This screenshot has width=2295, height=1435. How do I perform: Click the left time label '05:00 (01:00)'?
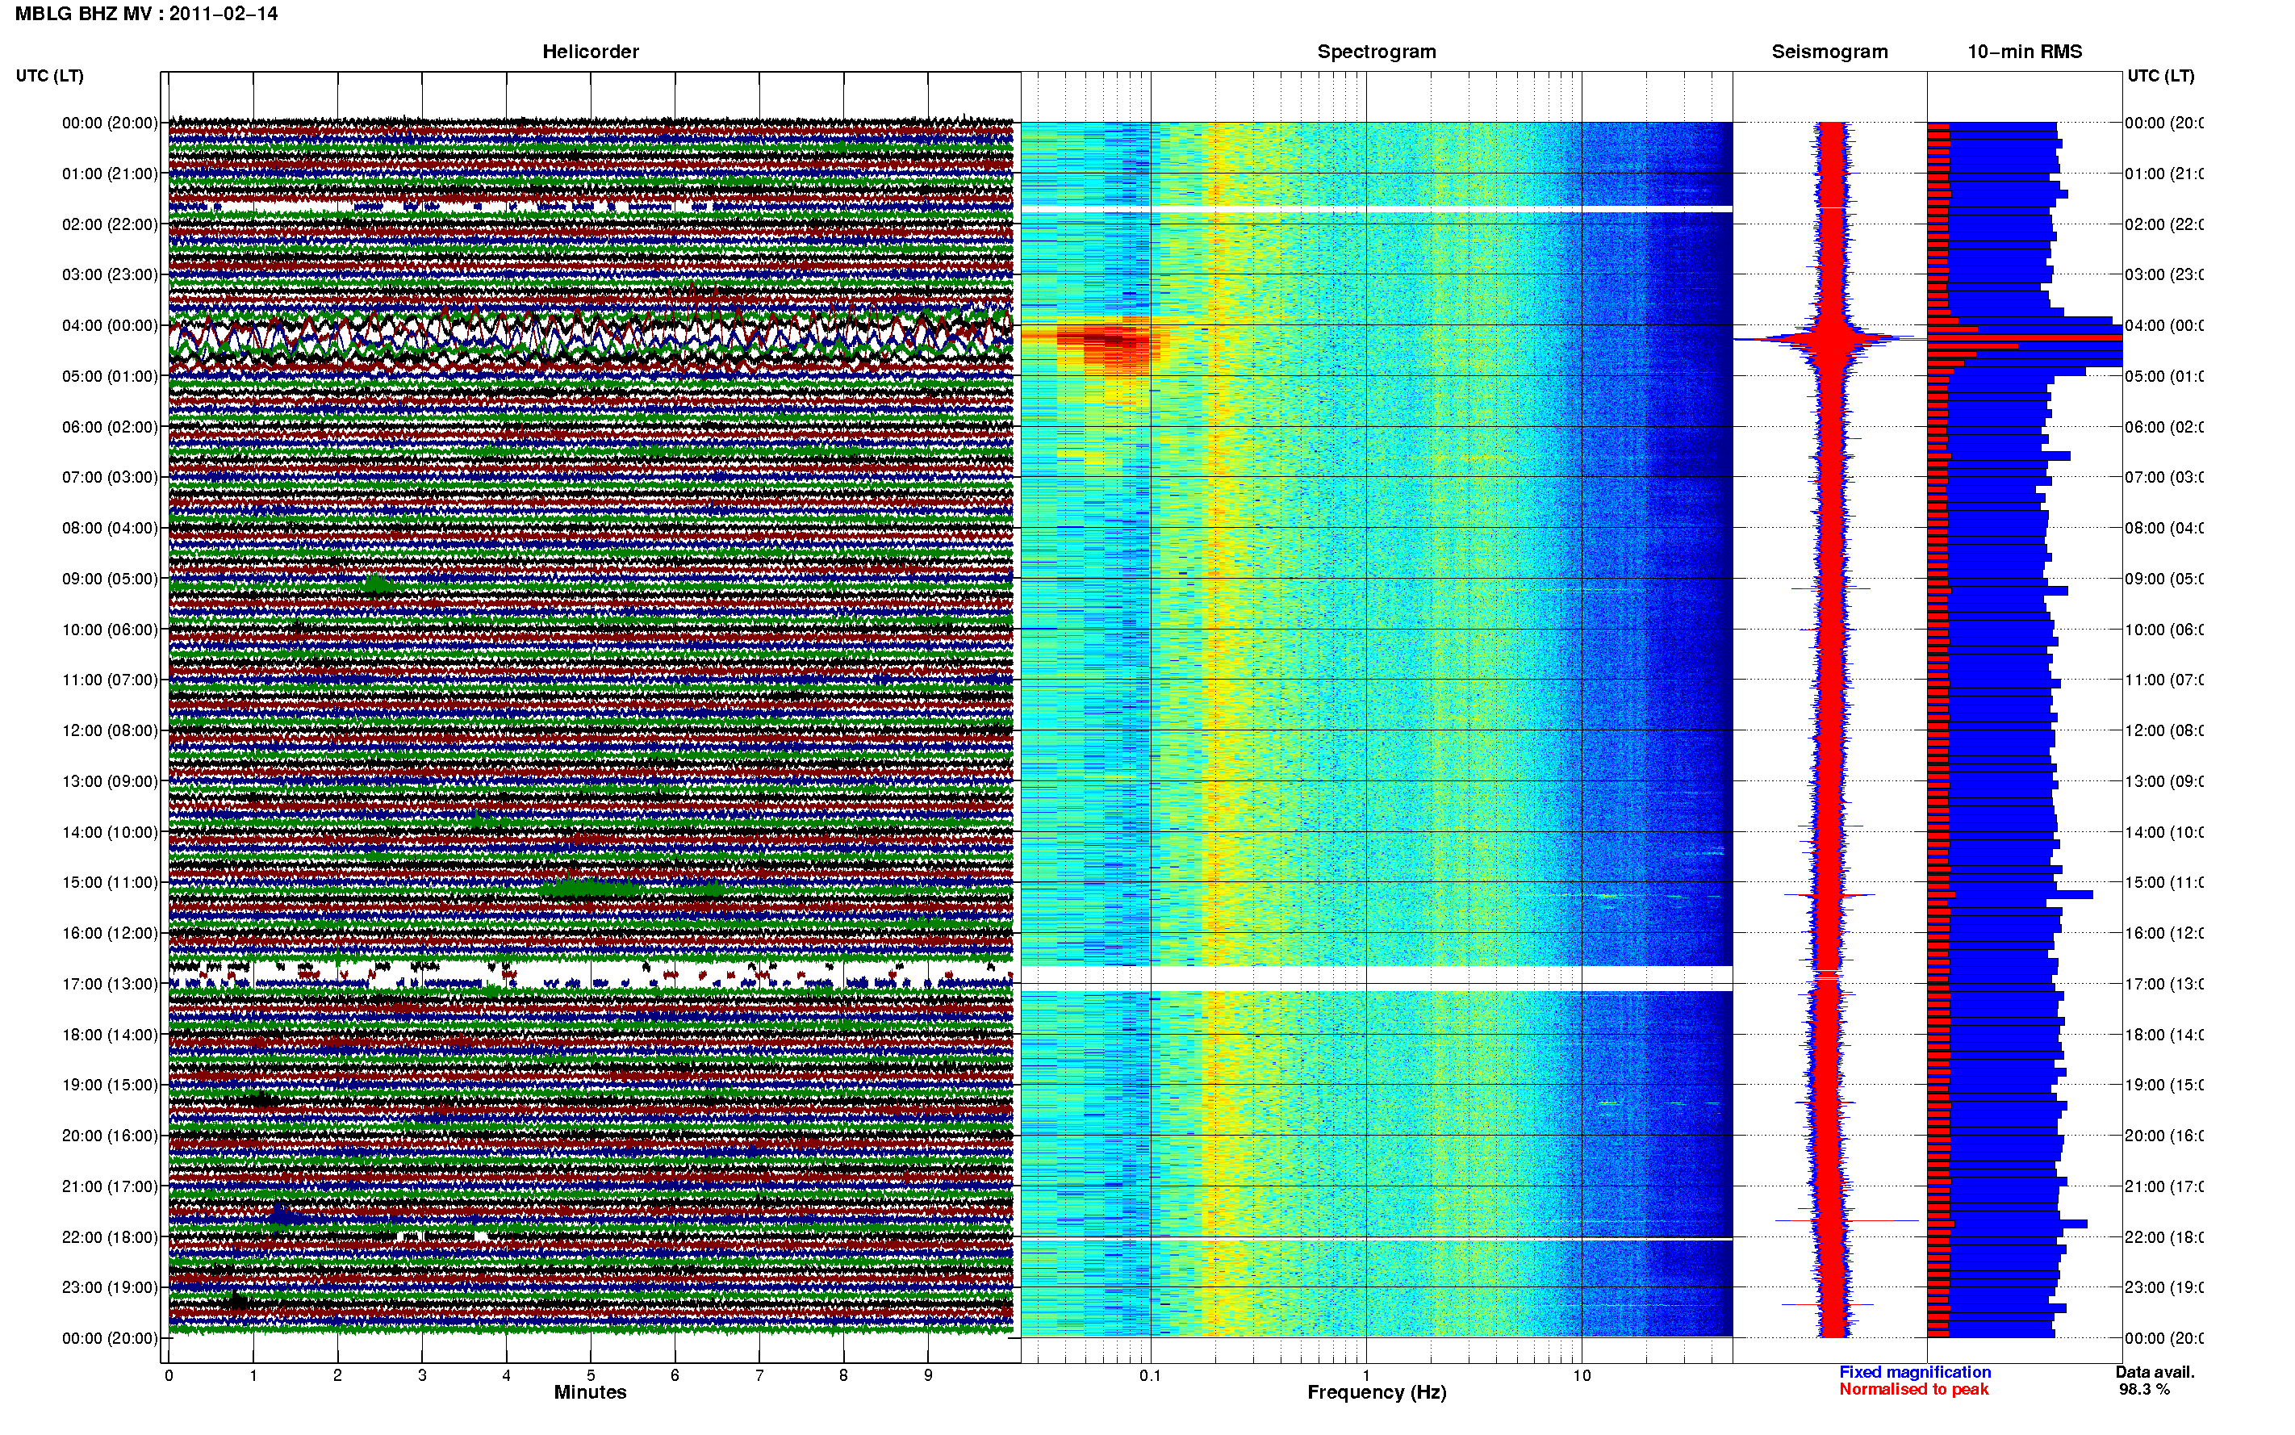point(110,376)
